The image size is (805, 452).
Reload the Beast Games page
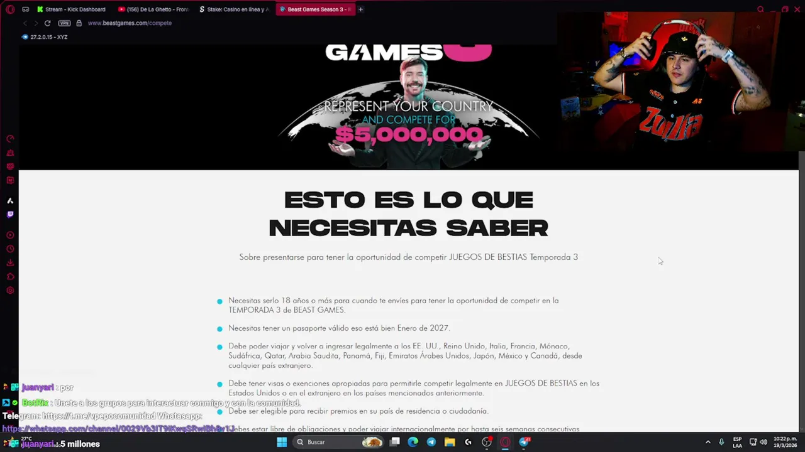tap(47, 23)
